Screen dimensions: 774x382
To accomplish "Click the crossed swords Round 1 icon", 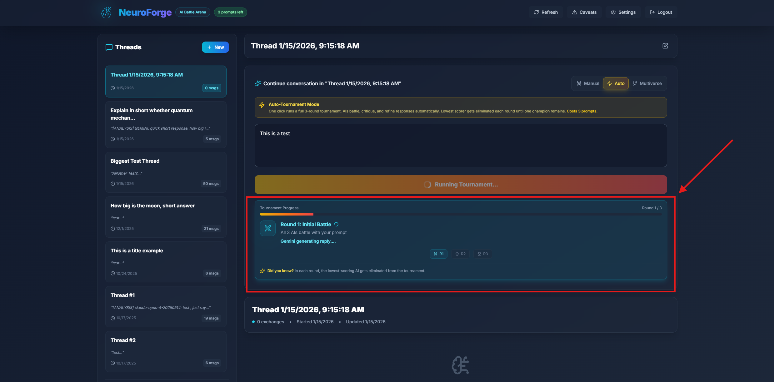I will [267, 228].
